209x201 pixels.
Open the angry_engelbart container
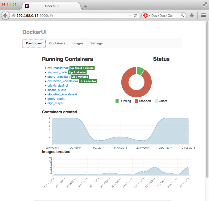coord(58,77)
